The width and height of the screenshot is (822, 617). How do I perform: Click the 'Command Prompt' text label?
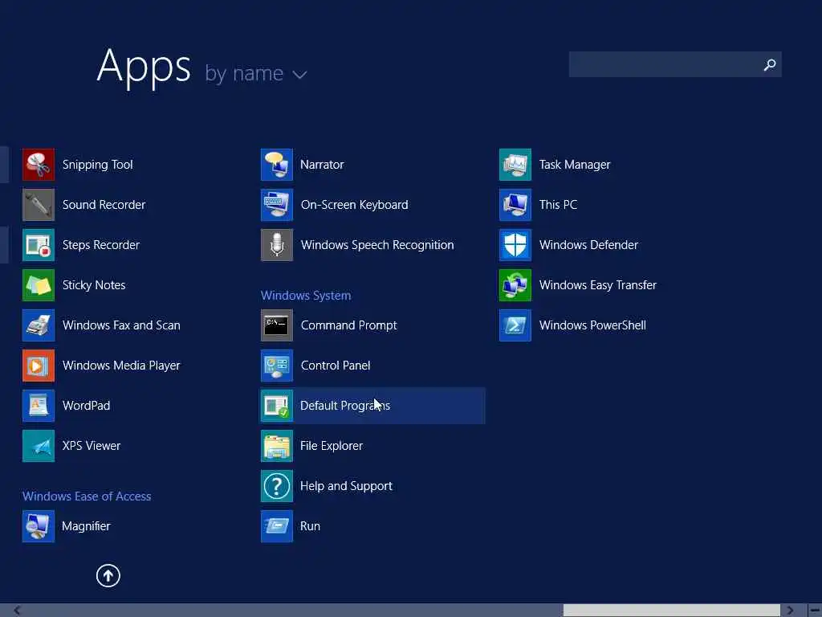(348, 325)
